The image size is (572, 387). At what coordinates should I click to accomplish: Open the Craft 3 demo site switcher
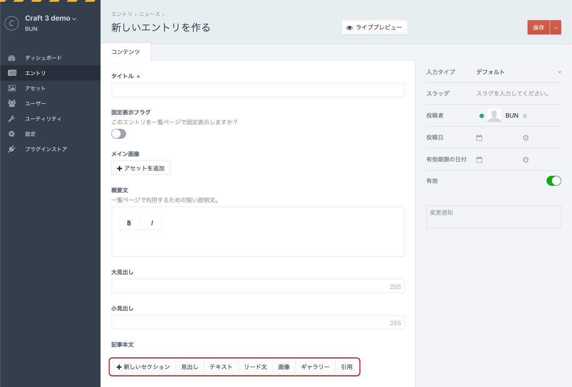point(48,18)
